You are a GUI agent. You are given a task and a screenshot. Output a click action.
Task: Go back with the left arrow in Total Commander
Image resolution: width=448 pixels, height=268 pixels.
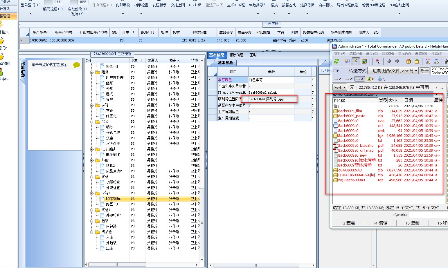(389, 61)
